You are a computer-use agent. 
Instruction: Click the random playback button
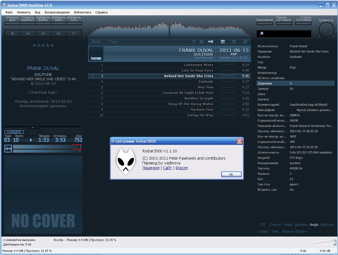[74, 34]
